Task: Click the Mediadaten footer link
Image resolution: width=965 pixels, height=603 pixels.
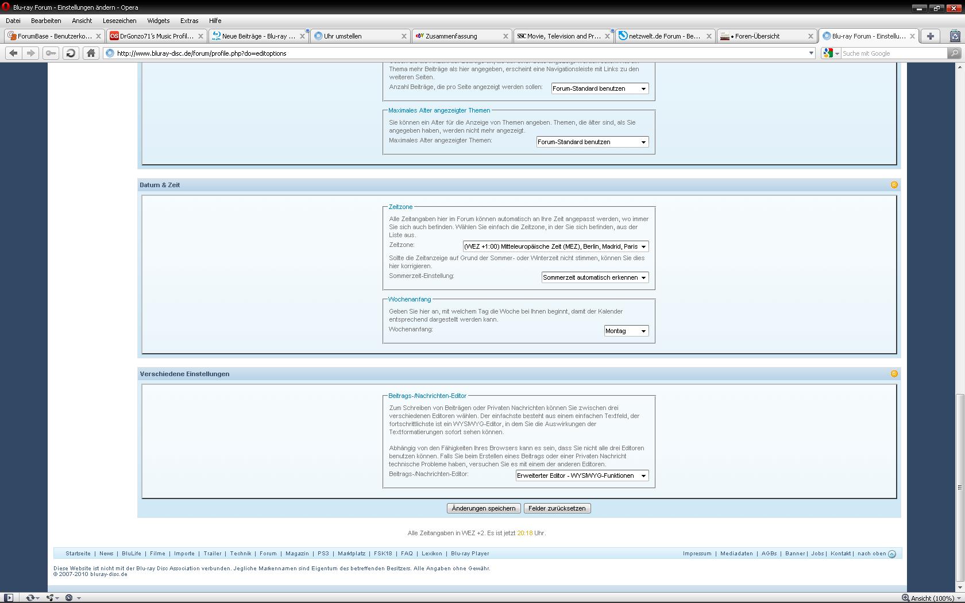Action: pyautogui.click(x=736, y=554)
